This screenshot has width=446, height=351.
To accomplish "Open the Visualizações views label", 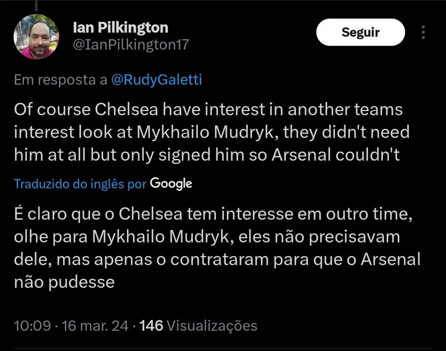I will tap(212, 325).
